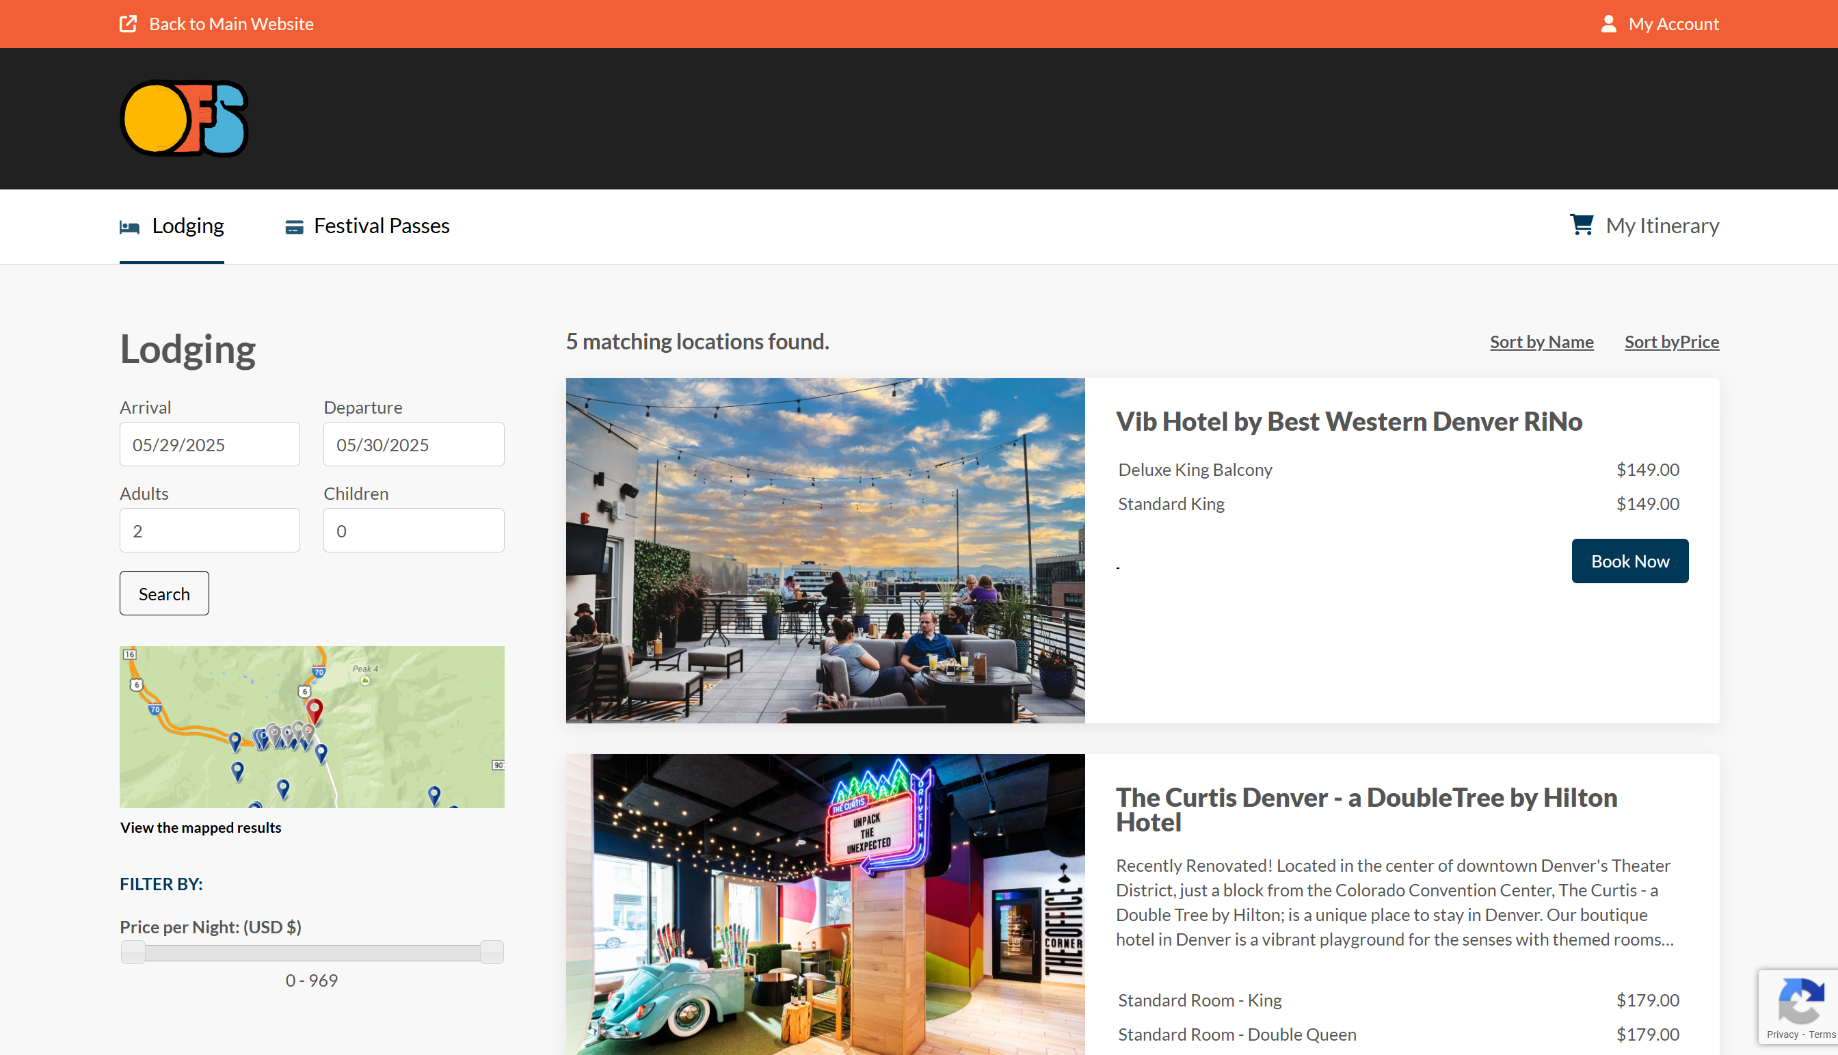Screen dimensions: 1838x1055
Task: Click the left price slider handle
Action: point(133,952)
